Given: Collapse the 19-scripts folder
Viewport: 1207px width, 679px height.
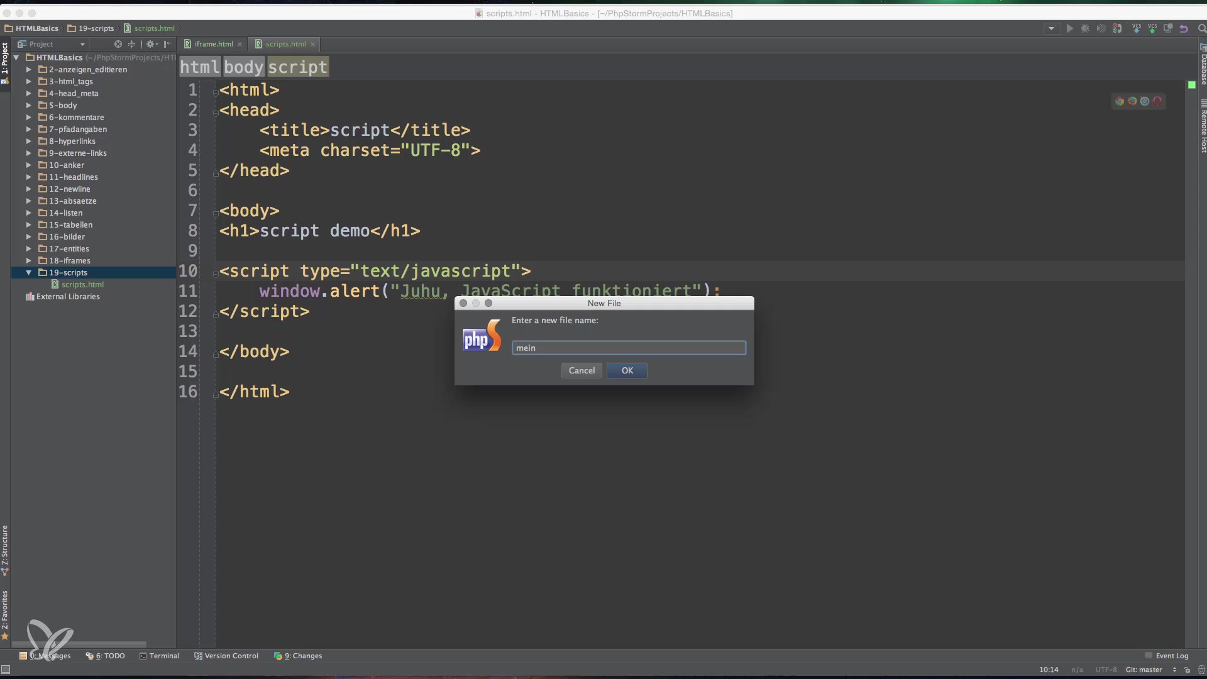Looking at the screenshot, I should point(28,273).
